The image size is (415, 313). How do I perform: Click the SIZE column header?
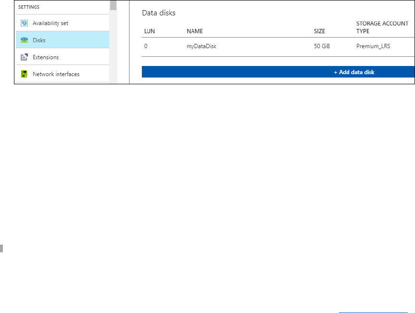[319, 31]
